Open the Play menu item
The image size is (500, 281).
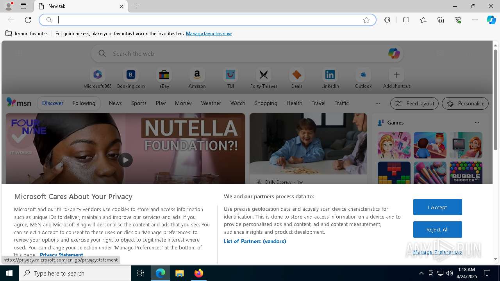pyautogui.click(x=161, y=103)
